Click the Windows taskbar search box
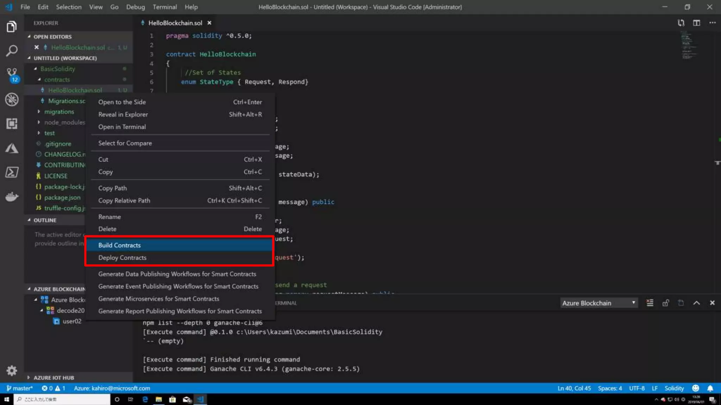This screenshot has width=721, height=405. [62, 399]
